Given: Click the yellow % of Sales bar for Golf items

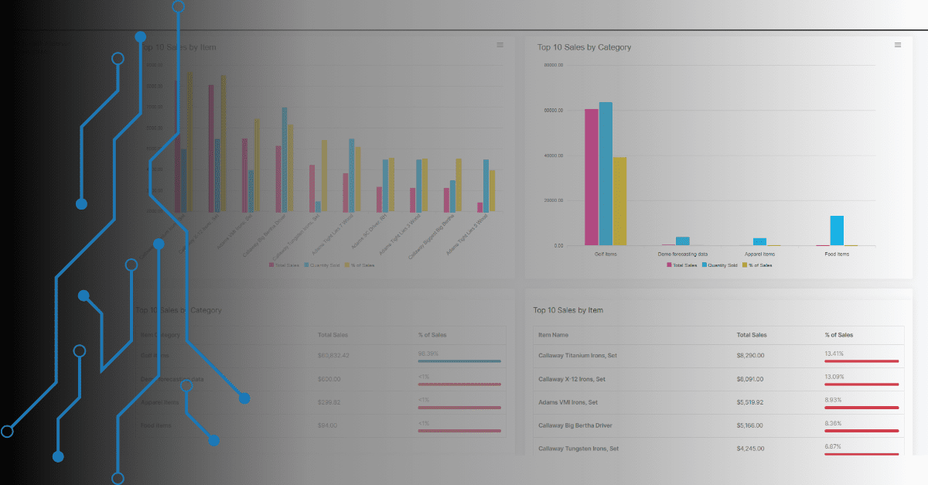Looking at the screenshot, I should point(619,201).
